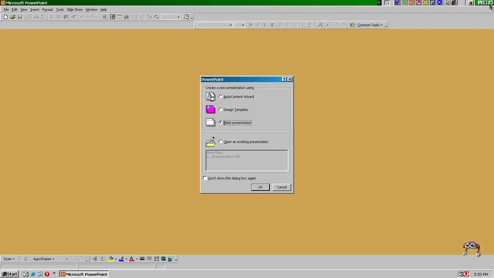Click the Office Assistant character
The image size is (494, 278).
(x=471, y=249)
